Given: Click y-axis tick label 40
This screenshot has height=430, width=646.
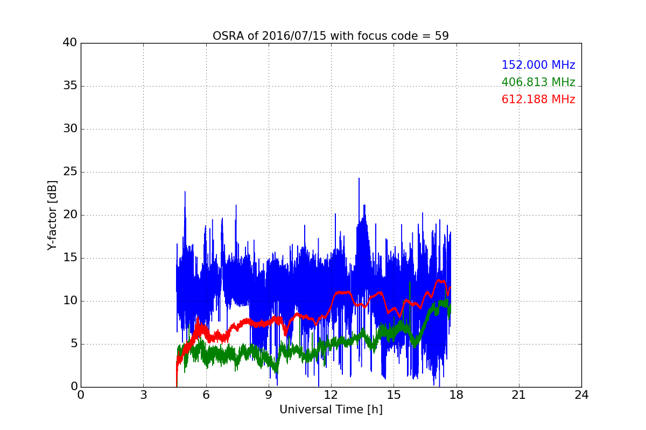Looking at the screenshot, I should pyautogui.click(x=70, y=43).
